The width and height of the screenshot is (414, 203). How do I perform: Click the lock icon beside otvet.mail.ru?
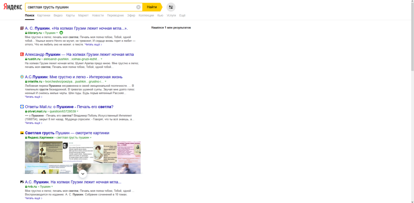tap(26, 111)
